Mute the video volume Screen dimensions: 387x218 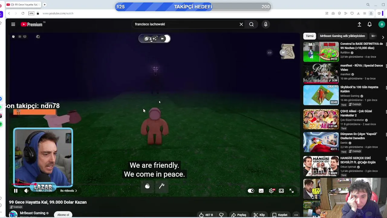coord(26,191)
